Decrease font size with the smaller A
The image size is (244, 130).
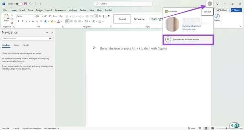[x=50, y=16]
